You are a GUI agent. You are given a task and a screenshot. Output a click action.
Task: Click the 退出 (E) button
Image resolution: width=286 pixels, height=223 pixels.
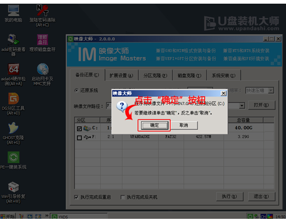pos(261,196)
